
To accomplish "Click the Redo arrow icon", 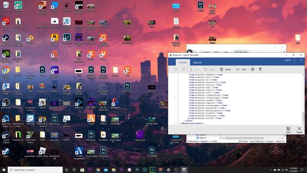I will 183,69.
